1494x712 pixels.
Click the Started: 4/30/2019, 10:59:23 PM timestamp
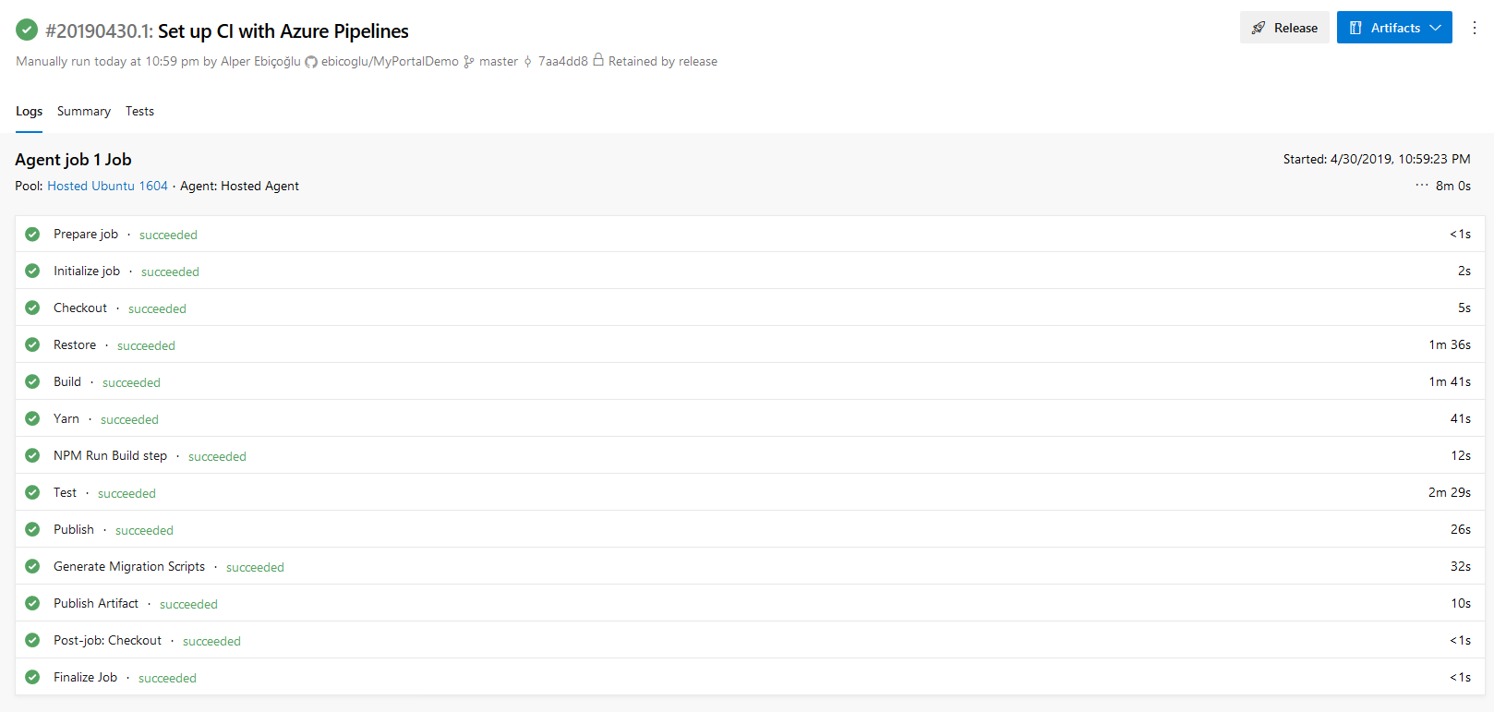(1377, 159)
